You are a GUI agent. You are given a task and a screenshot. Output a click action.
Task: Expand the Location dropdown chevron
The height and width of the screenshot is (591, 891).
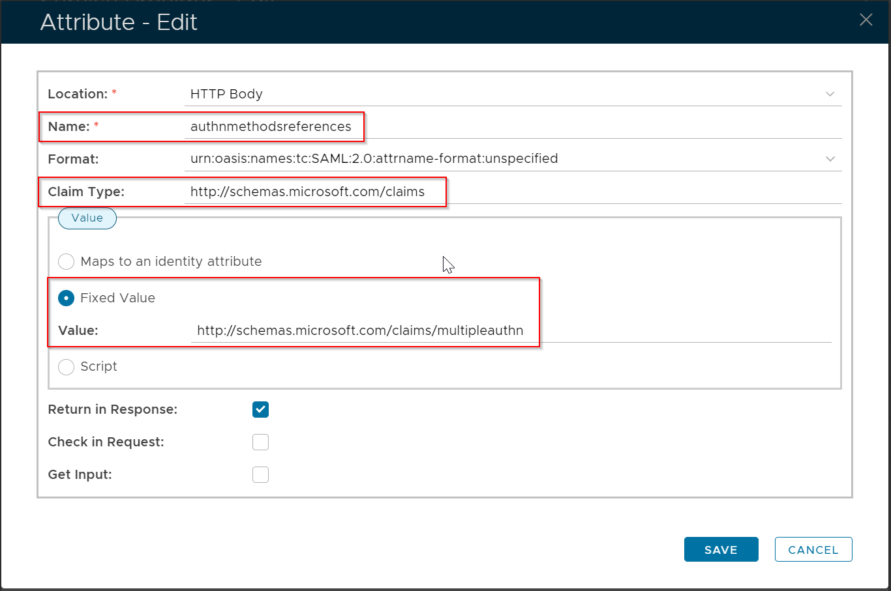[830, 94]
